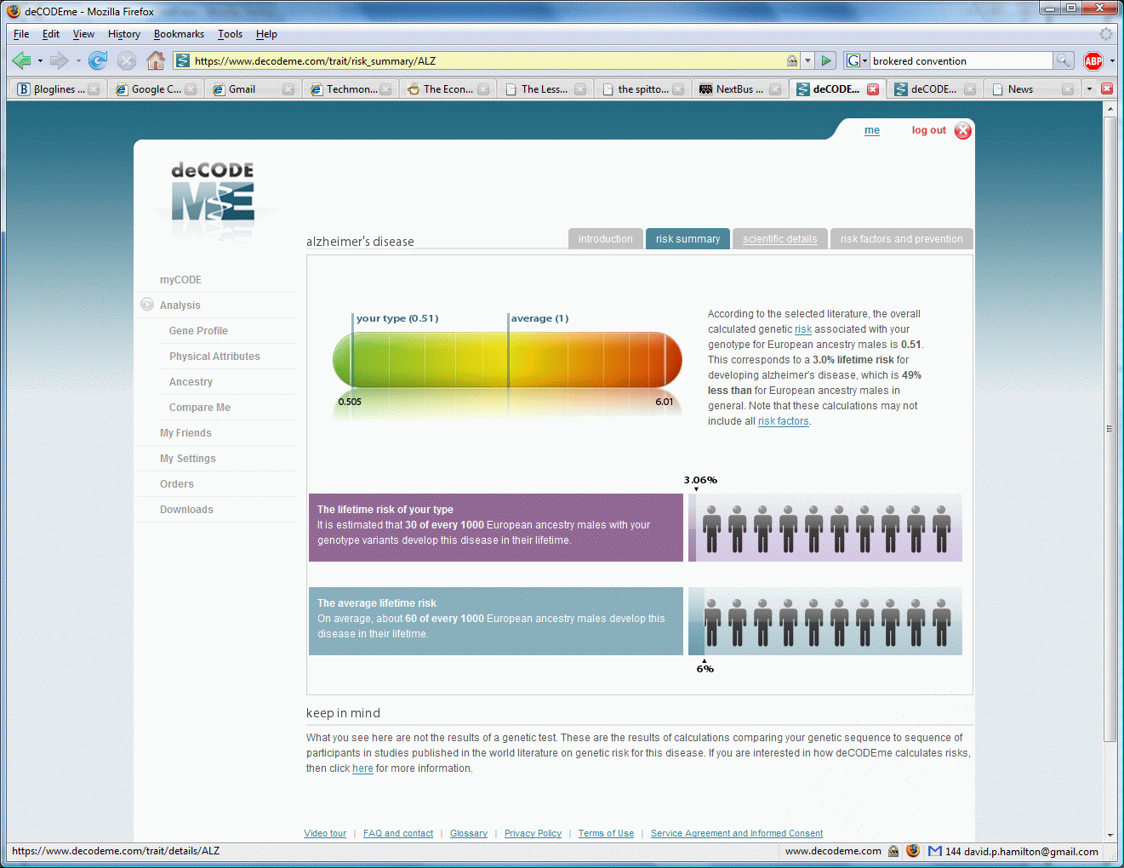Viewport: 1124px width, 868px height.
Task: Open the Forward history dropdown arrow
Action: [78, 61]
